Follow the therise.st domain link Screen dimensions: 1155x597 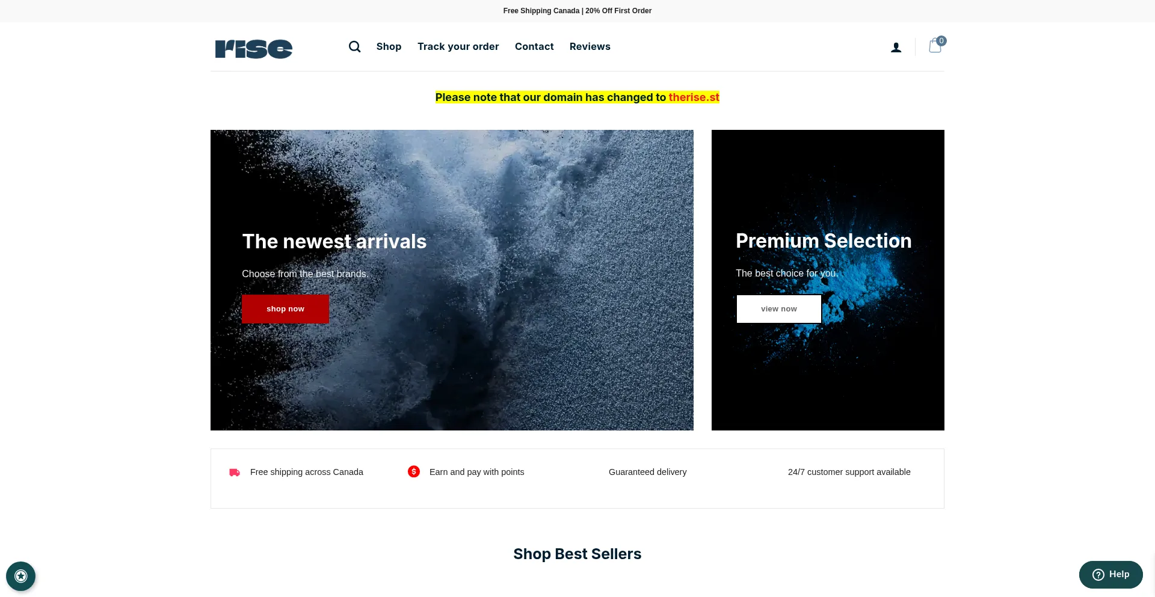[x=694, y=97]
